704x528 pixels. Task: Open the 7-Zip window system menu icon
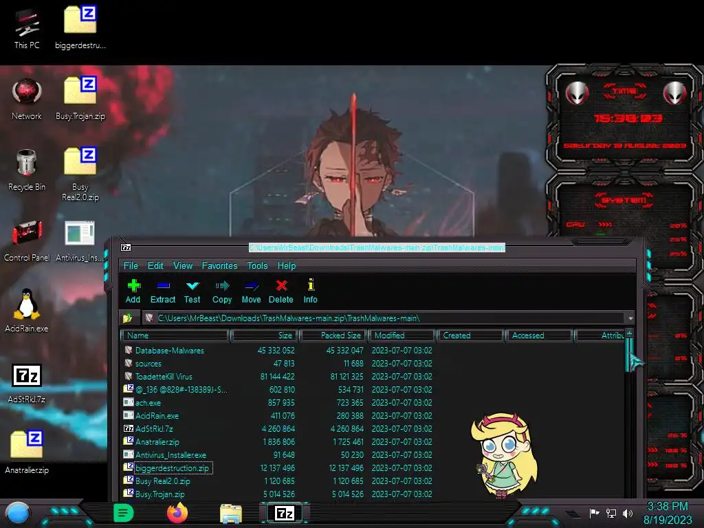(126, 247)
